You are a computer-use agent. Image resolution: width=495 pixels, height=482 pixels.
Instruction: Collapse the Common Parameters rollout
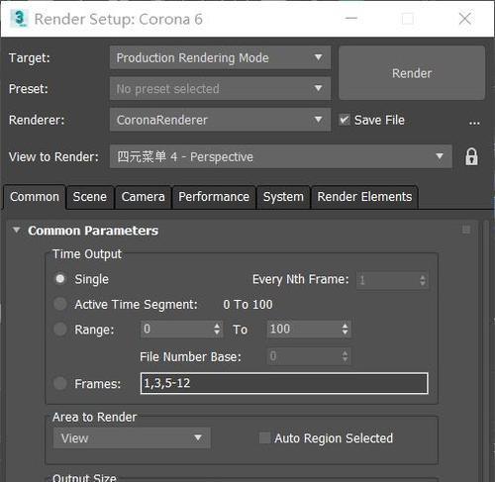pyautogui.click(x=17, y=230)
